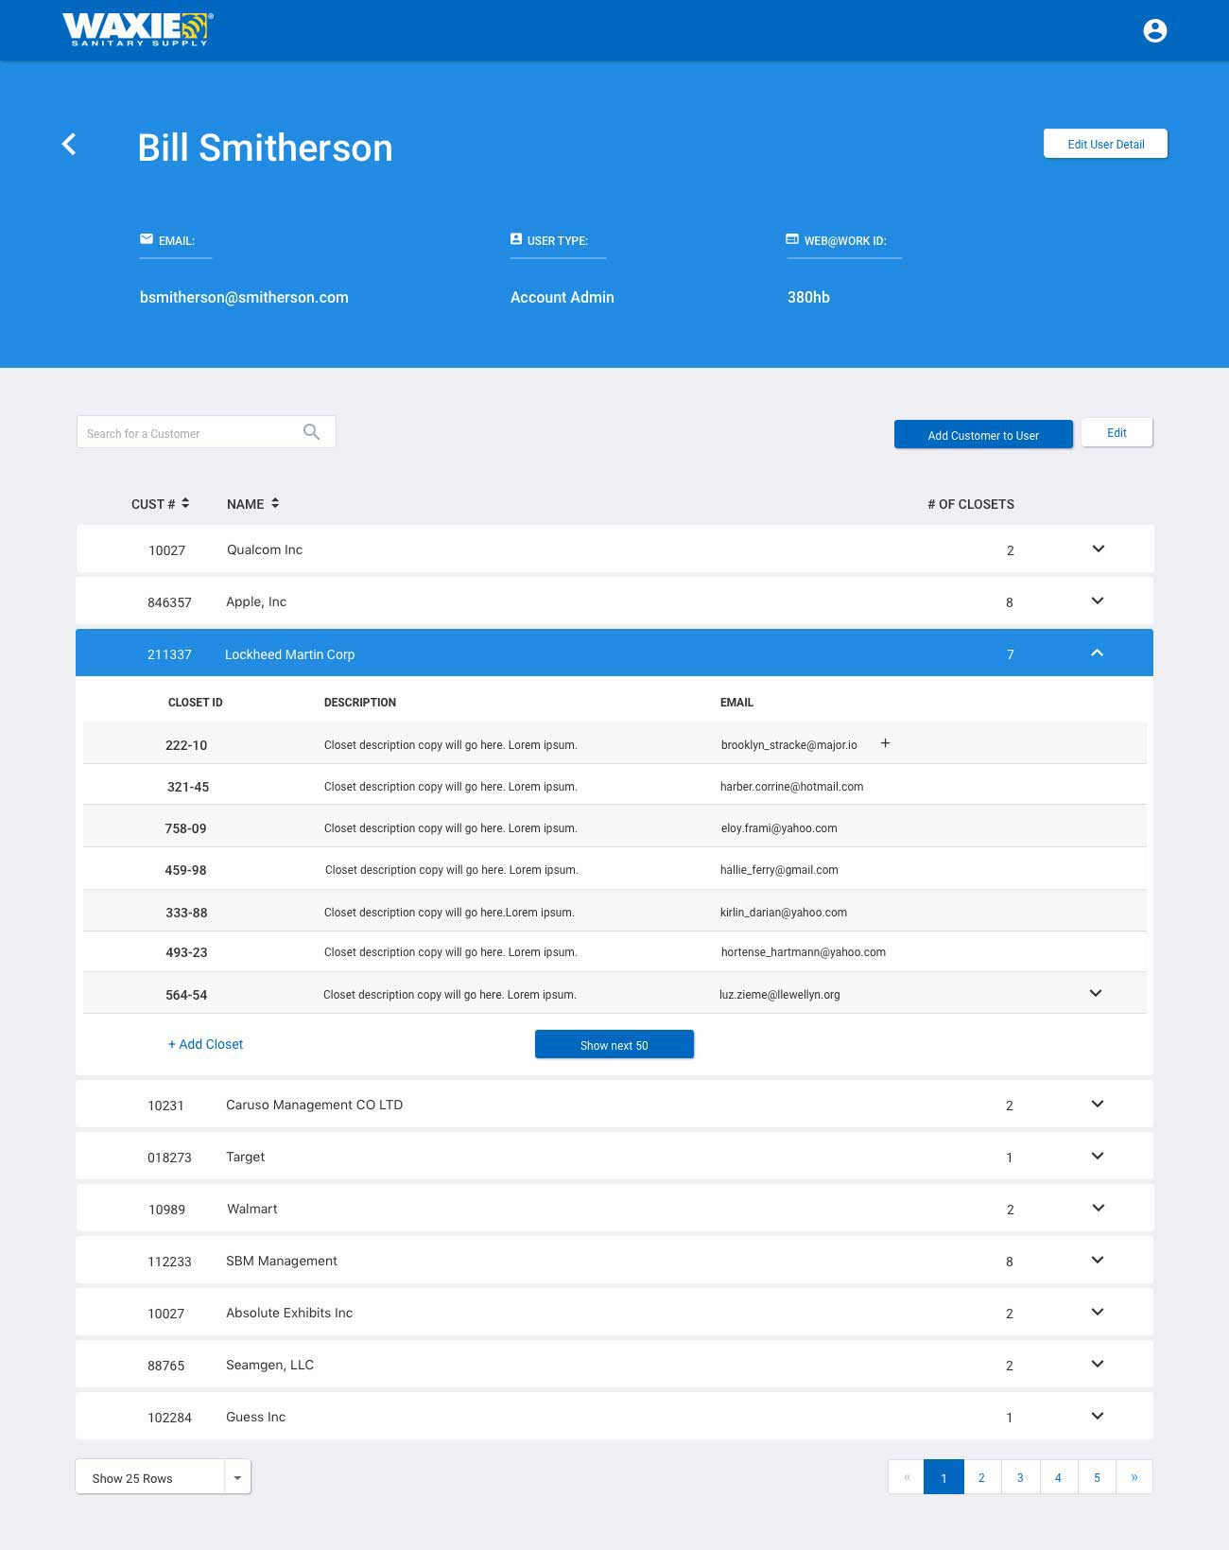Expand the Walmart row
This screenshot has width=1229, height=1550.
click(x=1098, y=1208)
